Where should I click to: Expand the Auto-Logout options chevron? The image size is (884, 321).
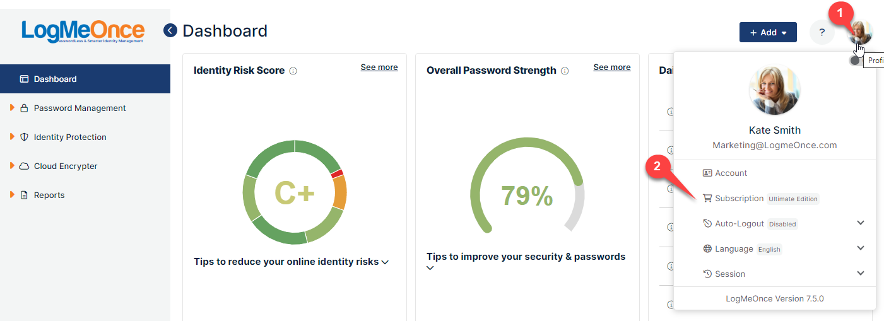pyautogui.click(x=861, y=223)
